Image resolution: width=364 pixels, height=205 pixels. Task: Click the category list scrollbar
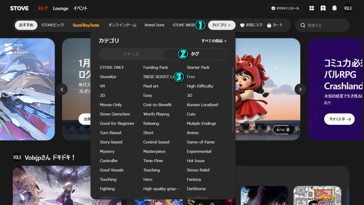233,99
